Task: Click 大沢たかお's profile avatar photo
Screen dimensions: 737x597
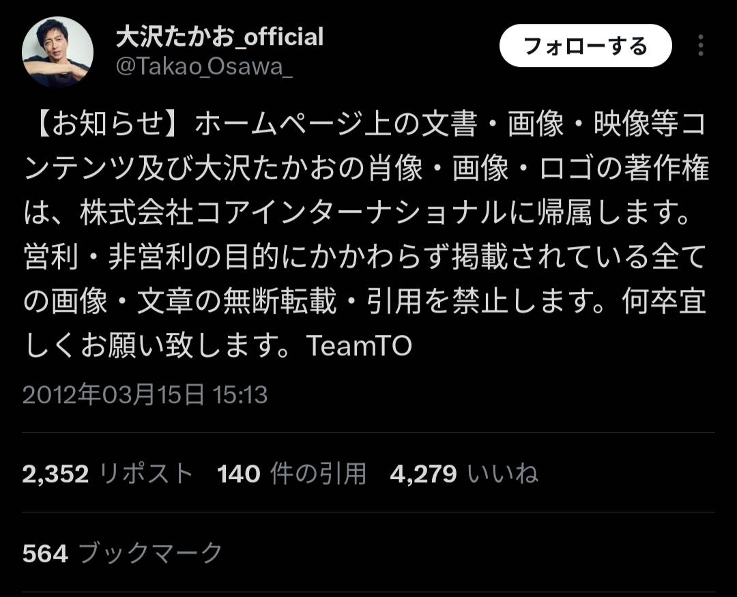Action: pyautogui.click(x=57, y=52)
